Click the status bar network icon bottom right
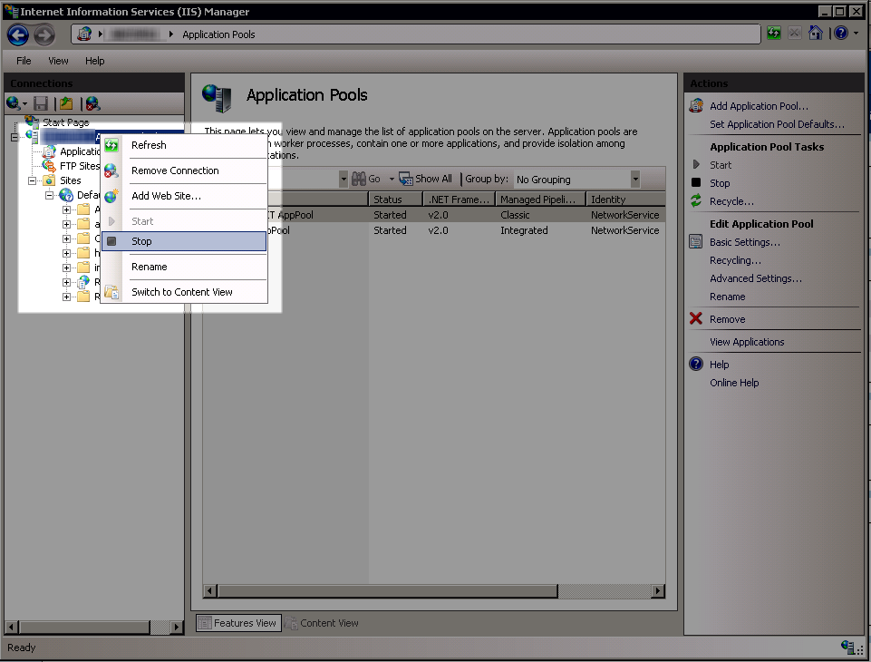 coord(847,647)
